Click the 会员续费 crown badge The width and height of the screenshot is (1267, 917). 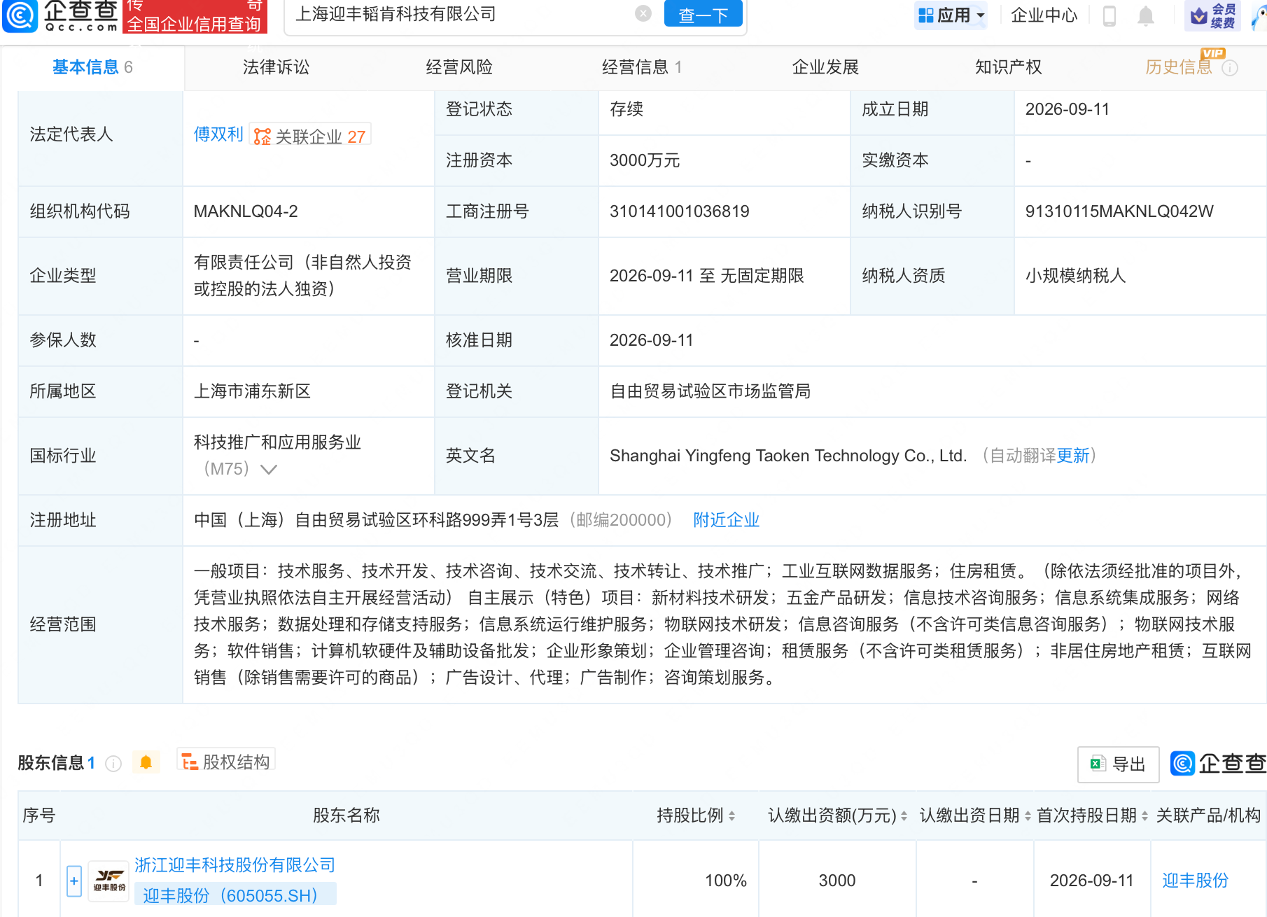(1212, 15)
